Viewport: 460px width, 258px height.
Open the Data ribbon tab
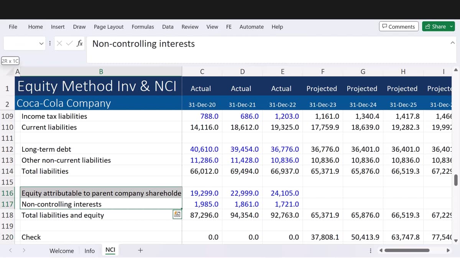point(168,27)
